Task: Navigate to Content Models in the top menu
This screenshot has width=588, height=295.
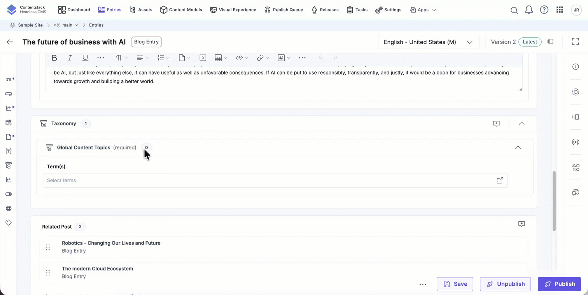Action: [x=185, y=10]
